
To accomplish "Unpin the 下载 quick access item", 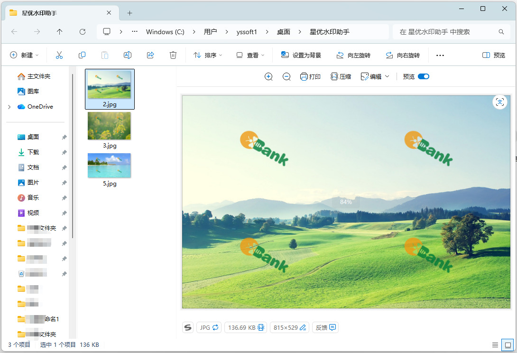I will point(65,152).
